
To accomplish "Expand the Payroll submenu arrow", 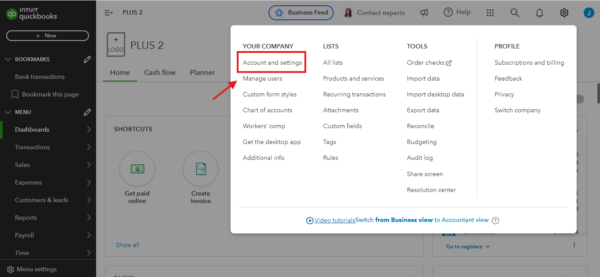I will click(89, 235).
